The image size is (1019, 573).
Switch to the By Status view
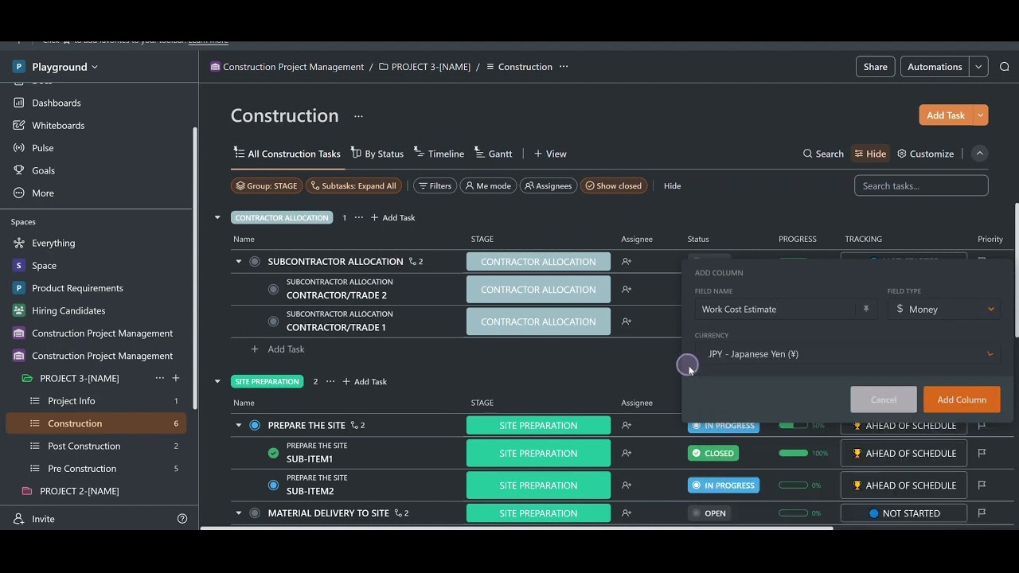377,154
